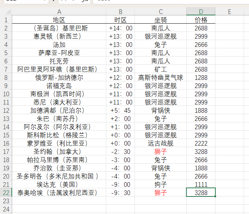
Task: Click time zone cell +1:00
Action: coord(121,127)
